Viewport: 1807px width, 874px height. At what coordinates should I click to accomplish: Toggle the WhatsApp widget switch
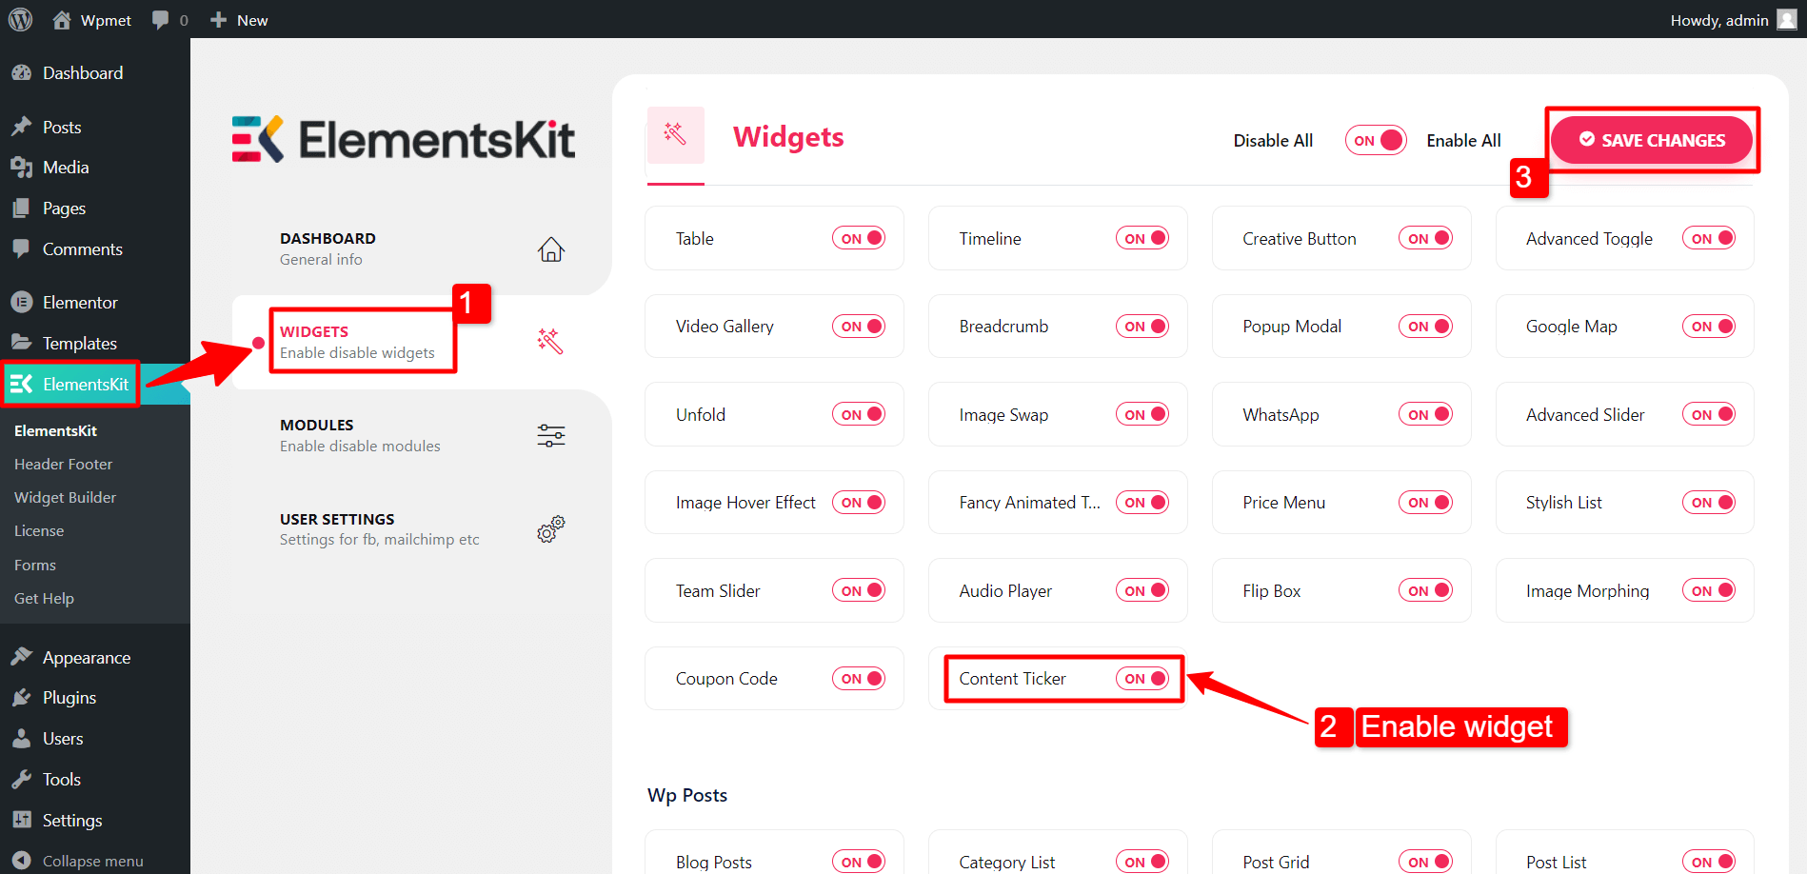click(1425, 414)
